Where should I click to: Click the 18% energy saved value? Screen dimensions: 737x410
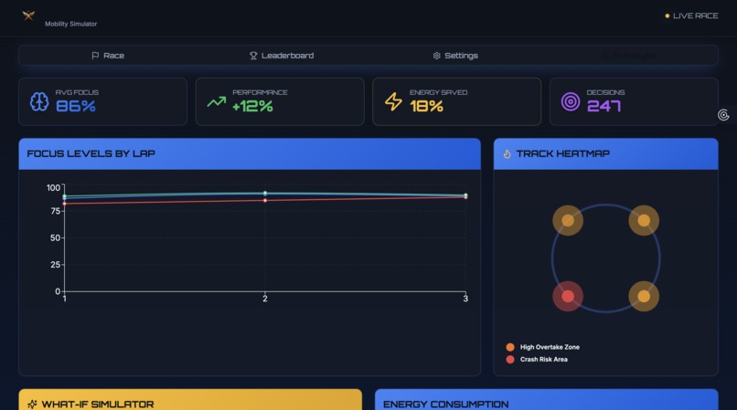(426, 106)
